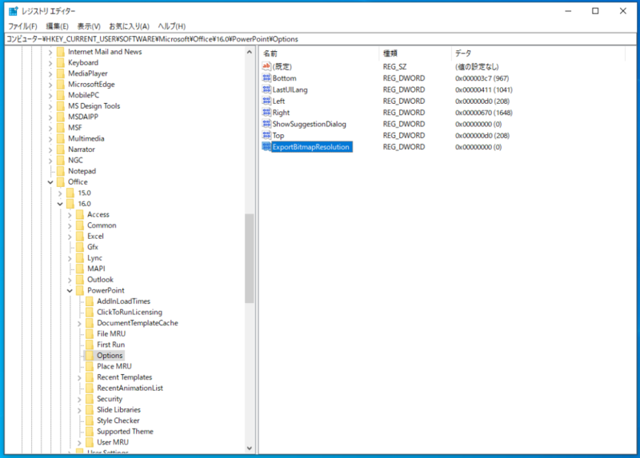Screen dimensions: 640x458
Task: Open the ヘルプ(H) menu
Action: coord(171,26)
